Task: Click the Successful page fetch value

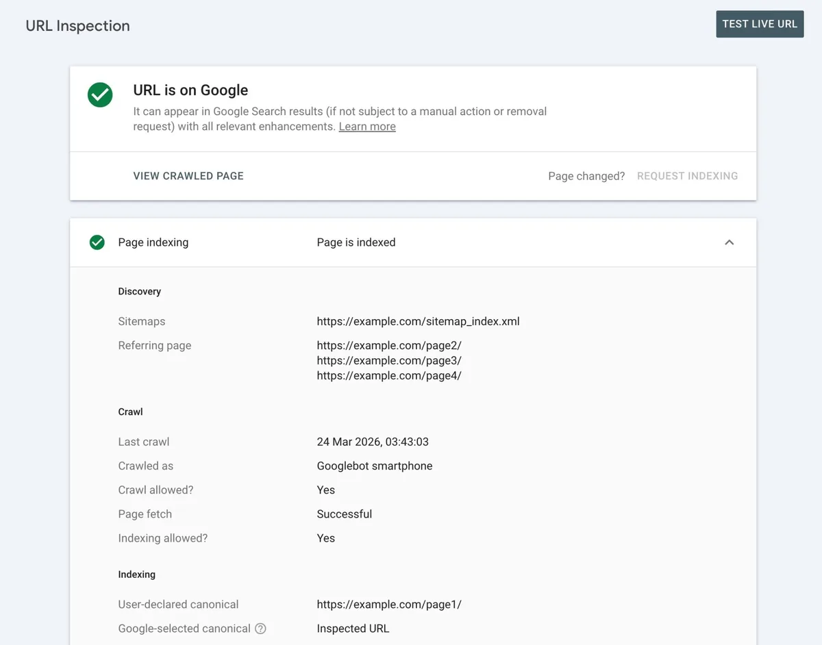Action: pyautogui.click(x=345, y=514)
